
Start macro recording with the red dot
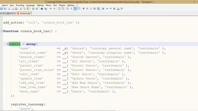point(84,9)
